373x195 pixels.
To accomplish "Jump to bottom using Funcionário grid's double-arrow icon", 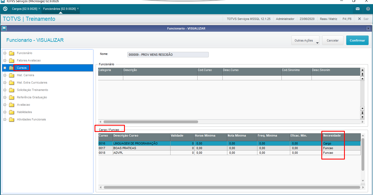I will coord(363,113).
